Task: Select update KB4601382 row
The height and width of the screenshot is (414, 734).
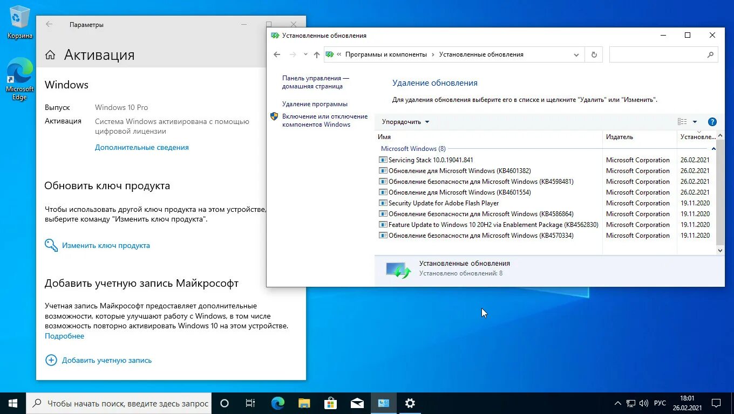Action: [x=545, y=171]
